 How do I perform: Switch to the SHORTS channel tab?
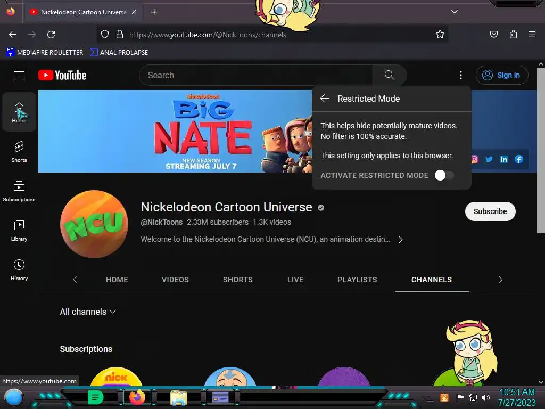[238, 280]
